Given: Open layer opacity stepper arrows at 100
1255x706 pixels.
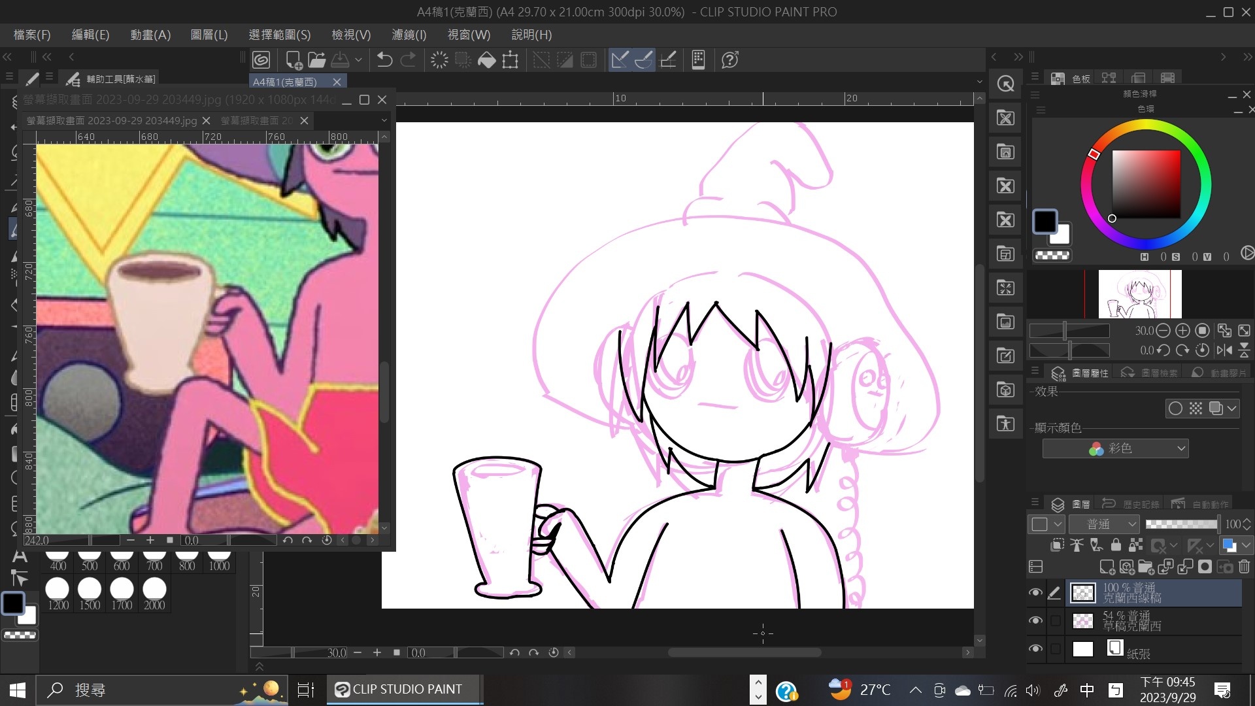Looking at the screenshot, I should [x=1247, y=524].
